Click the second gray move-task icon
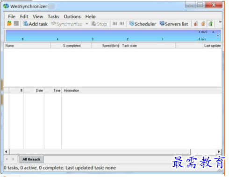The width and height of the screenshot is (229, 177). 122,24
